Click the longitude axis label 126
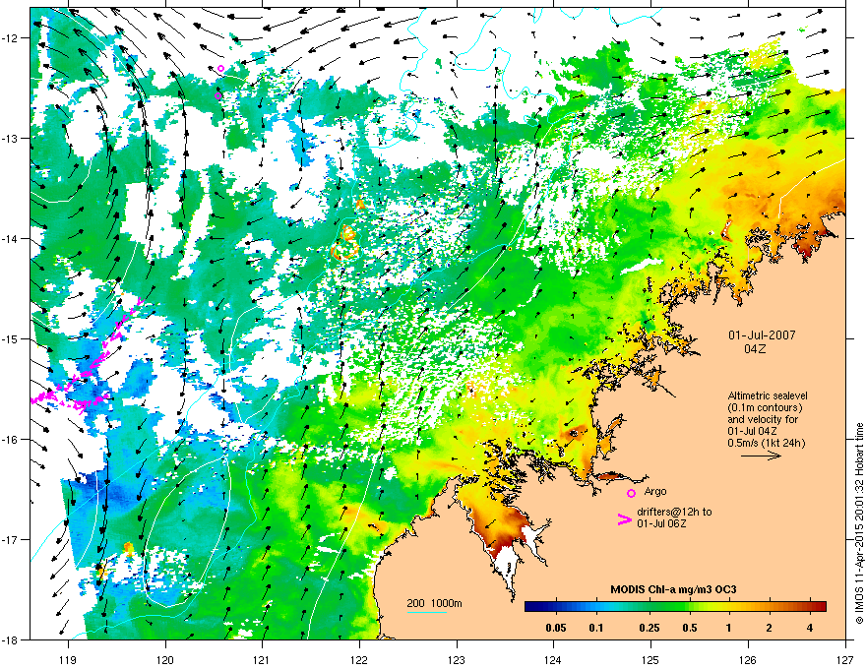 pos(747,659)
